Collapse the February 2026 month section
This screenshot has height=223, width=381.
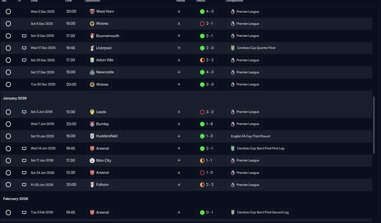click(x=16, y=199)
